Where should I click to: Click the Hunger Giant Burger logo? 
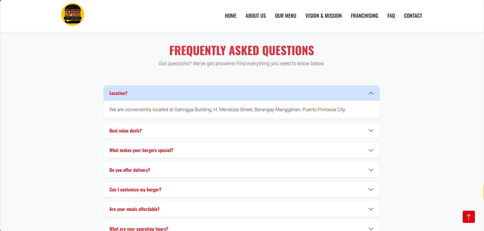pos(73,14)
